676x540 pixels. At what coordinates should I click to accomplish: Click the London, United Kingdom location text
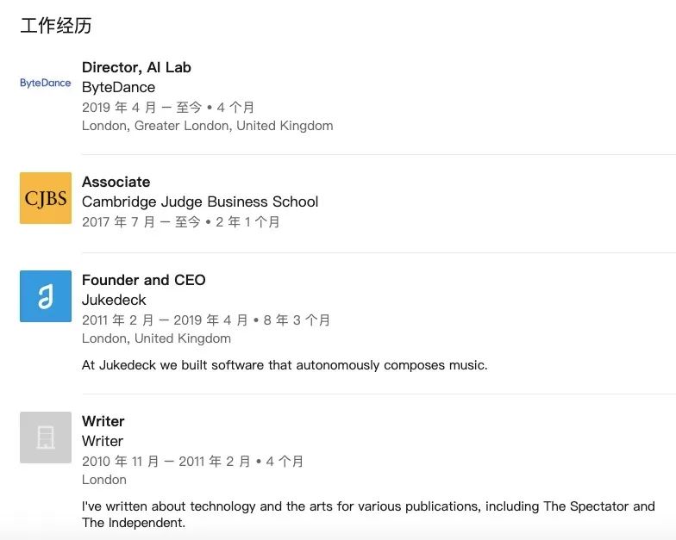click(x=156, y=338)
